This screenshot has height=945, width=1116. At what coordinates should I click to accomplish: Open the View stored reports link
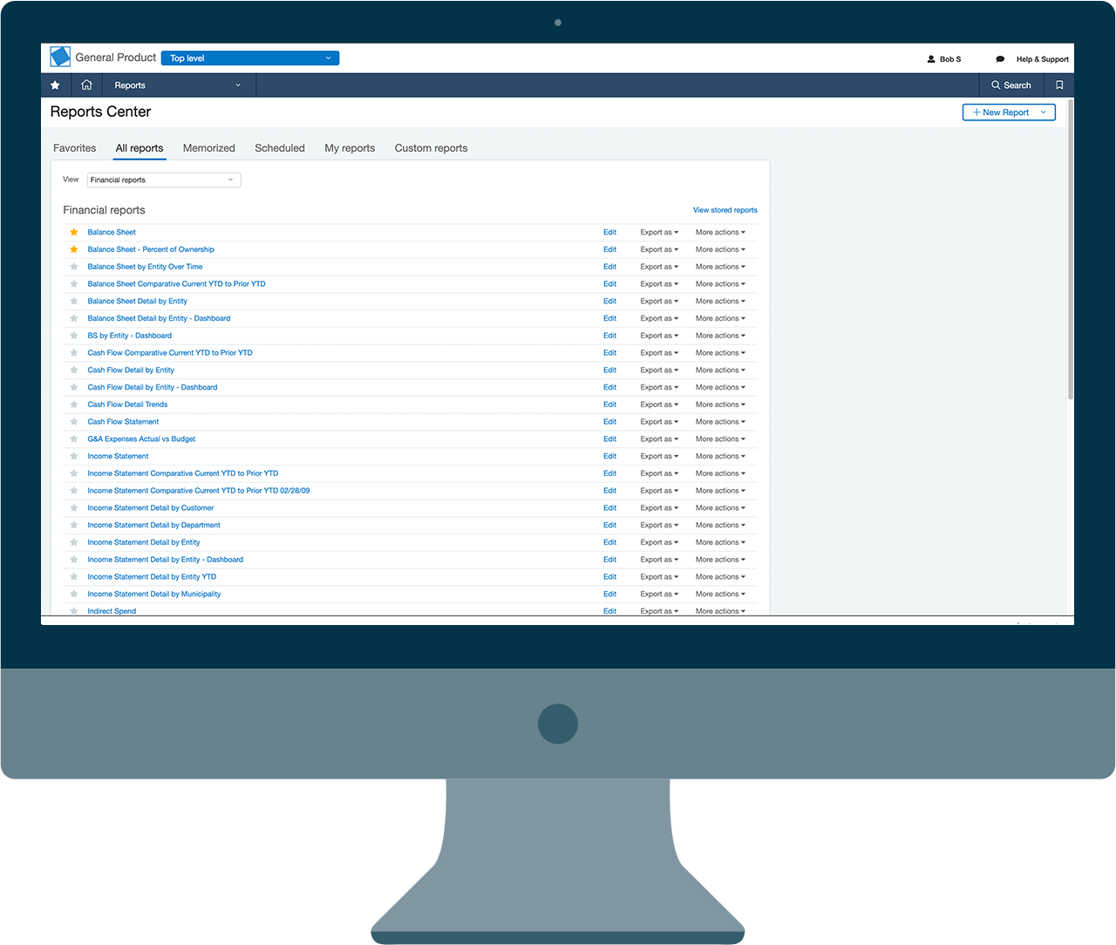pyautogui.click(x=725, y=210)
